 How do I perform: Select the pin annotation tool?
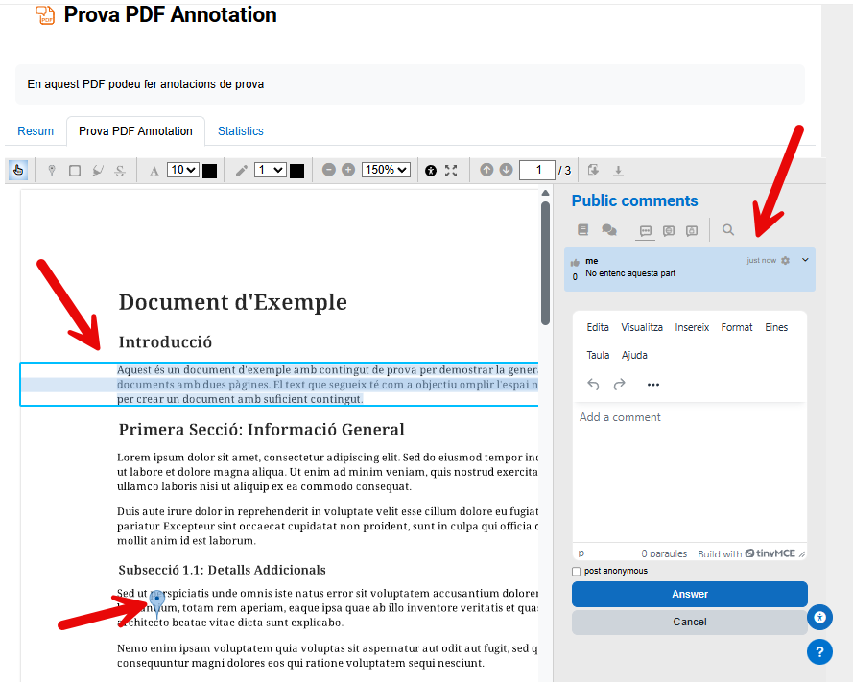(52, 171)
